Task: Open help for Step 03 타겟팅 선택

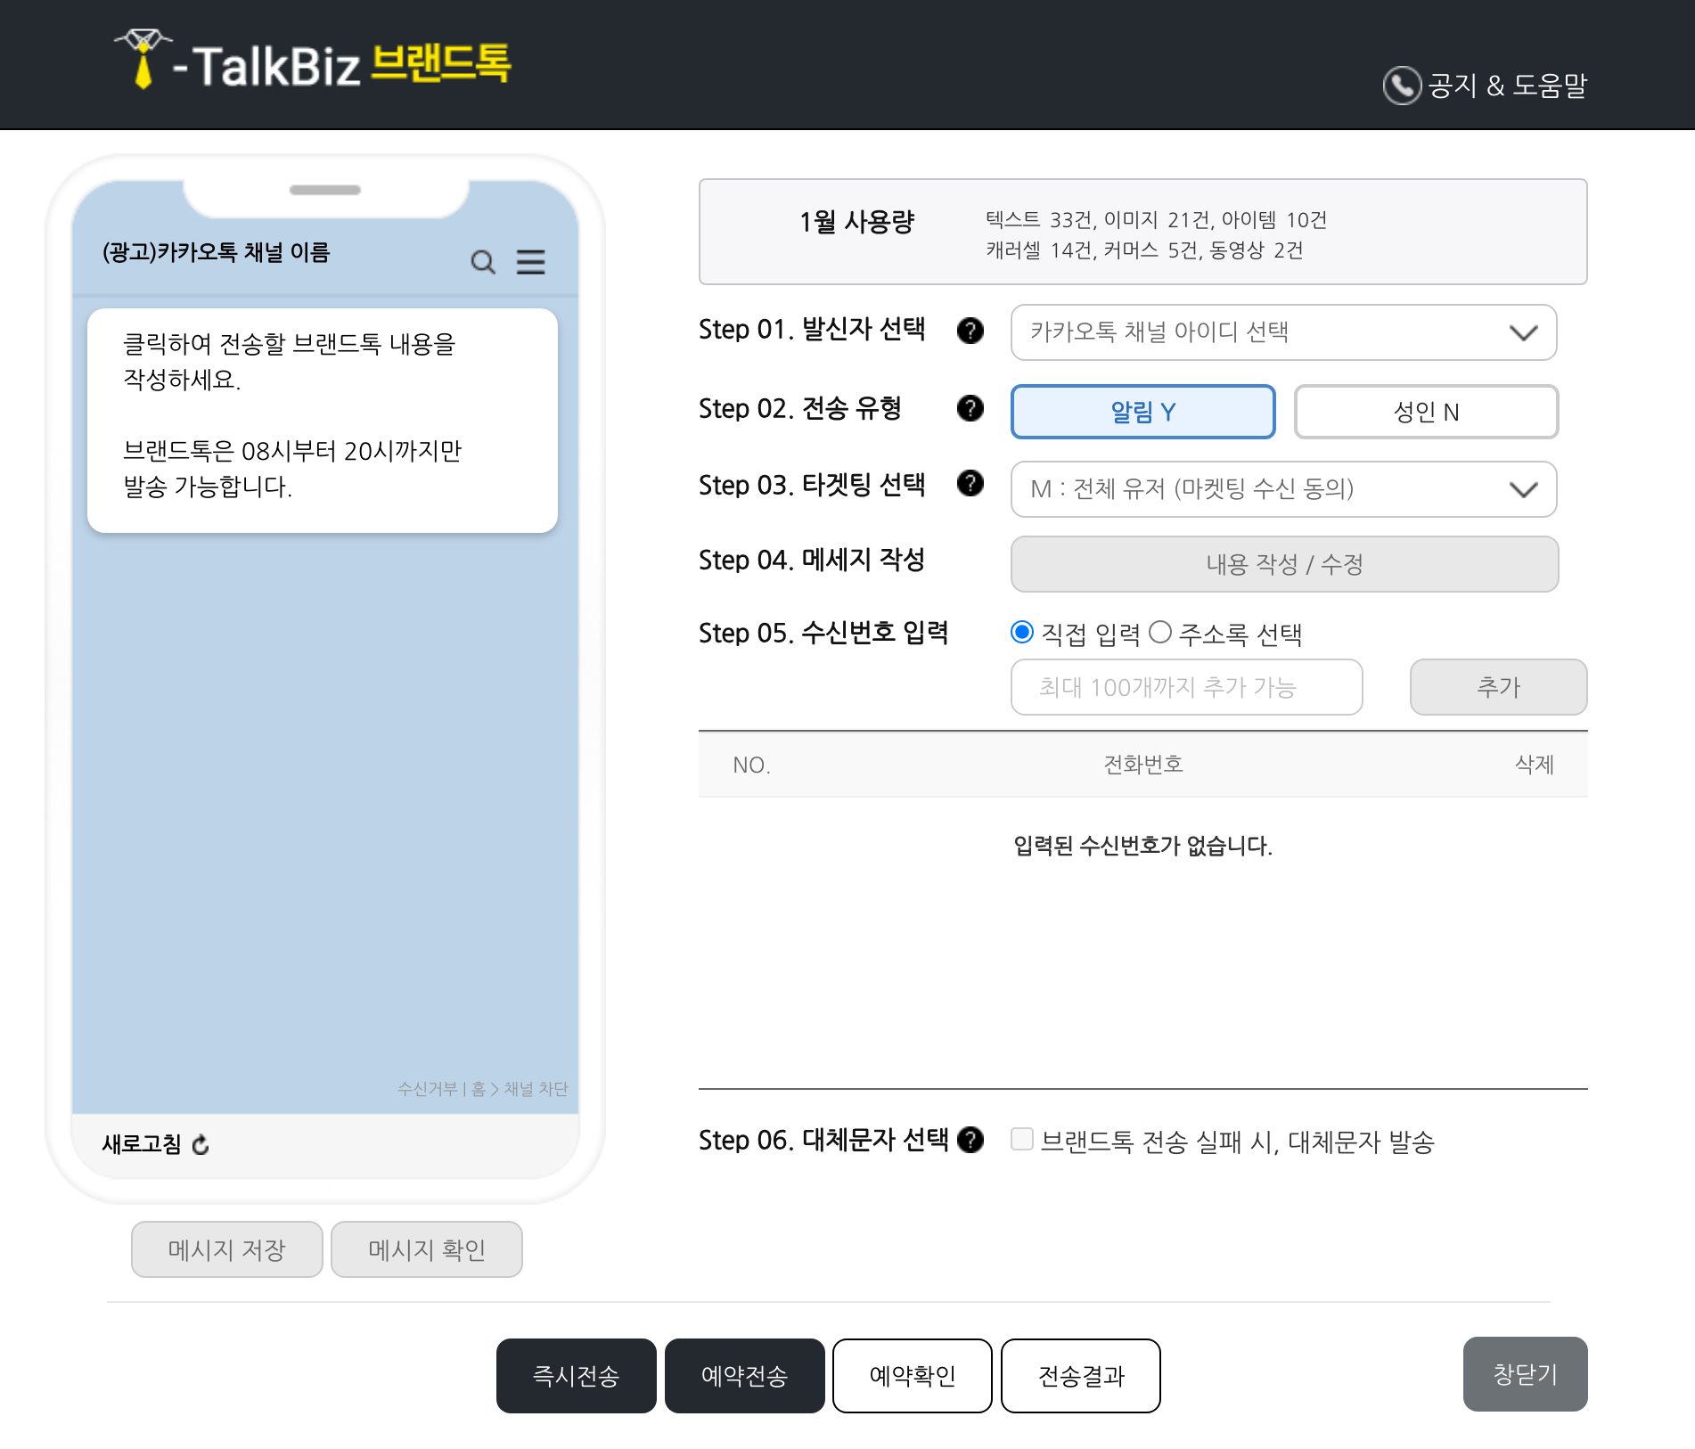Action: 970,486
